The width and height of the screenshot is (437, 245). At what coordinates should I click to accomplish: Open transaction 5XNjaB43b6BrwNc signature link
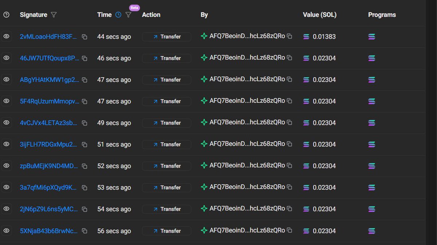[x=49, y=231]
